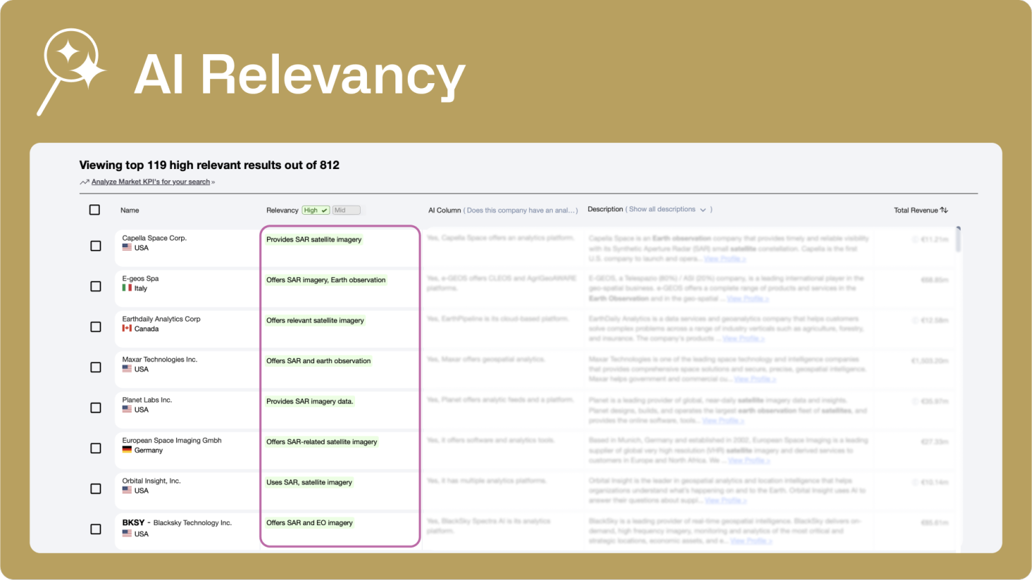This screenshot has height=580, width=1032.
Task: Click the BKSY ticker label
Action: [x=133, y=522]
